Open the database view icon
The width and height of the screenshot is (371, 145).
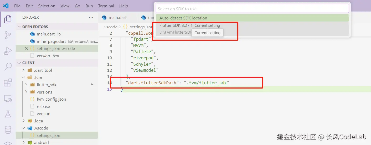[x=8, y=130]
